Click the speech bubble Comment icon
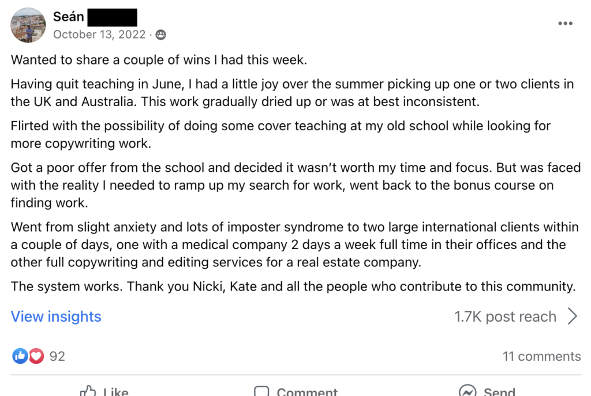The width and height of the screenshot is (591, 396). (x=261, y=391)
